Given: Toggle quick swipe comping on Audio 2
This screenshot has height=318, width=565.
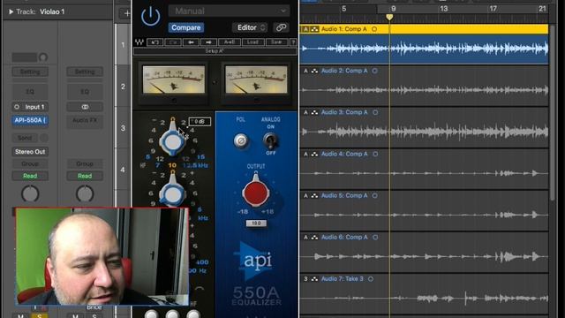Looking at the screenshot, I should pyautogui.click(x=314, y=71).
